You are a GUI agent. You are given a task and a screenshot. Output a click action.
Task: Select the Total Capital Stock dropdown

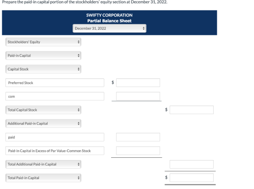pos(43,110)
